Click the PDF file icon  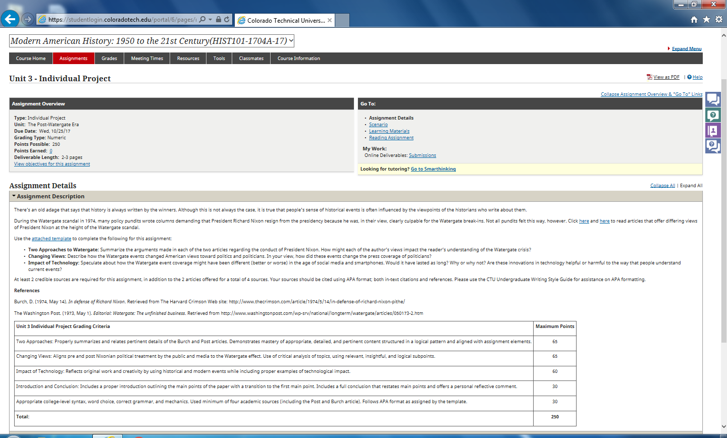pos(649,77)
